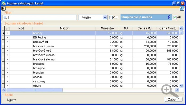The width and height of the screenshot is (186, 105).
Task: Click the filter search text field
Action: point(40,17)
